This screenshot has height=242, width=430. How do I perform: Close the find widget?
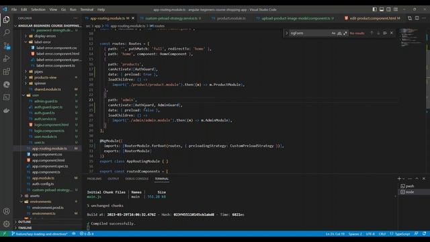pos(392,33)
